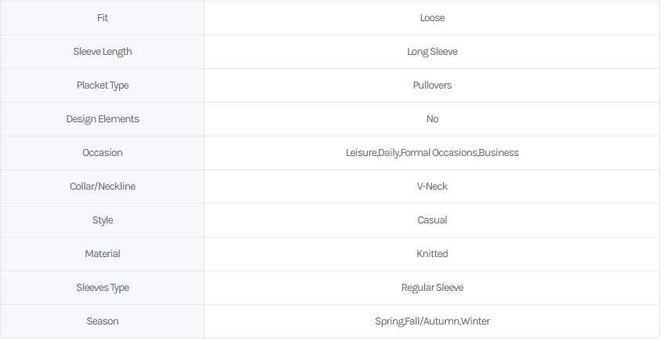This screenshot has height=341, width=661.
Task: Select the Loose value text
Action: coord(432,18)
